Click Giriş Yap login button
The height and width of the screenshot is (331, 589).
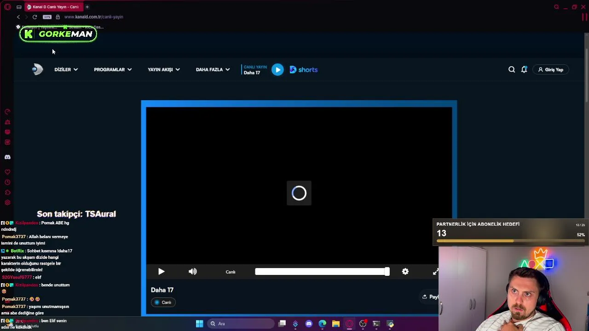coord(551,70)
